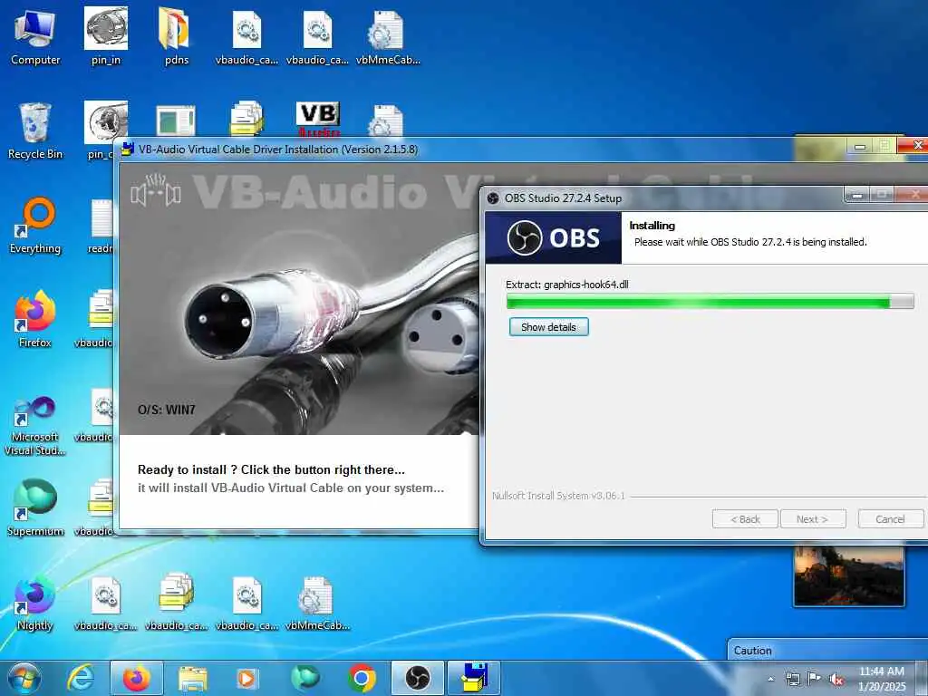Click the OBS Studio Setup title bar icon
This screenshot has height=696, width=928.
493,198
